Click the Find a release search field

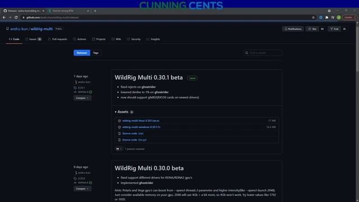(x=263, y=53)
